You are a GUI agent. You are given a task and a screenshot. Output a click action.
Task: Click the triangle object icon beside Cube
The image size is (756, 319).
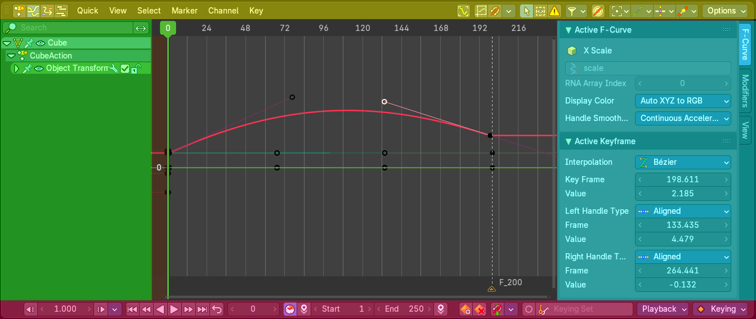tap(18, 43)
